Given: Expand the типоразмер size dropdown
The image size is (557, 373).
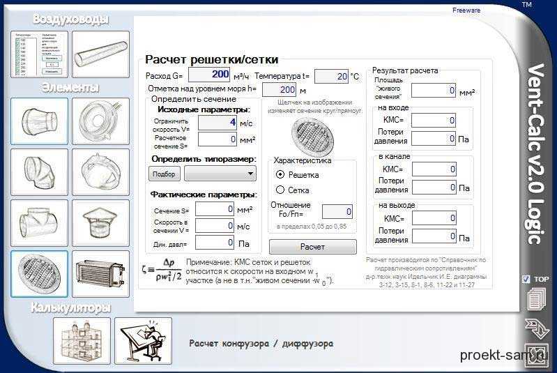Looking at the screenshot, I should pos(220,174).
